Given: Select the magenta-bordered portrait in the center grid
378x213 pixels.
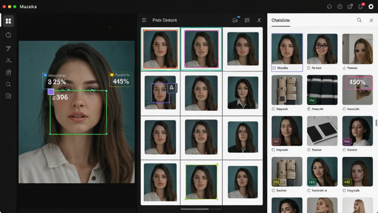Looking at the screenshot, I should 201,49.
